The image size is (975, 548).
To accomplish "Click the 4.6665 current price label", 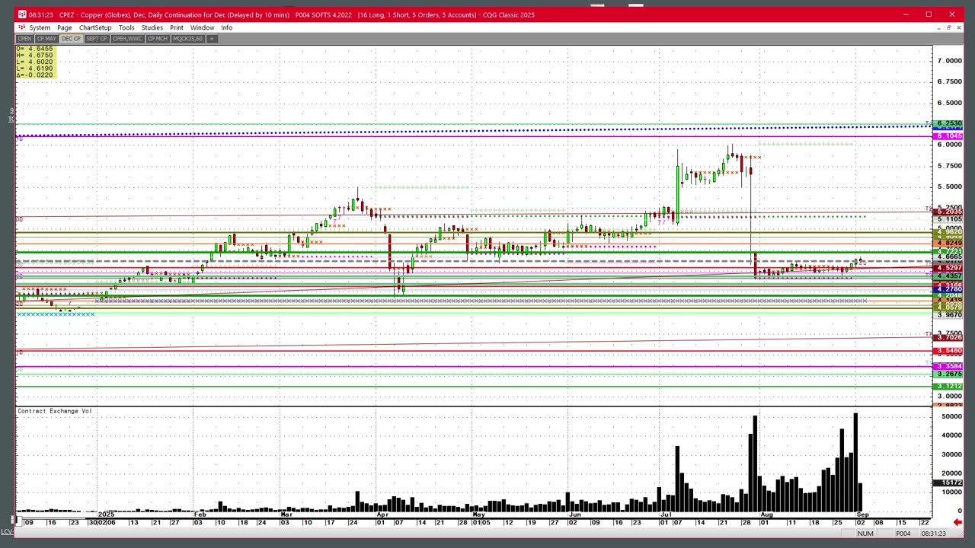I will pyautogui.click(x=949, y=257).
